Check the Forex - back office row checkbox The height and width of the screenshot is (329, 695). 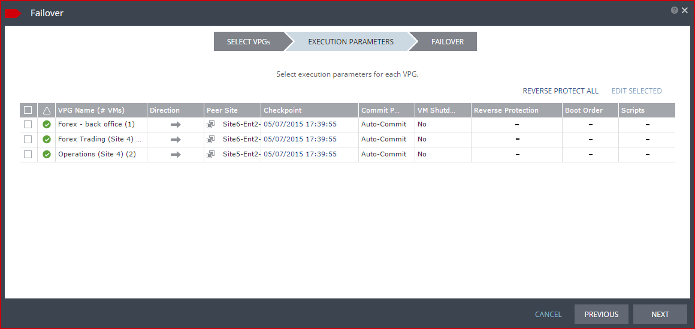(x=28, y=125)
